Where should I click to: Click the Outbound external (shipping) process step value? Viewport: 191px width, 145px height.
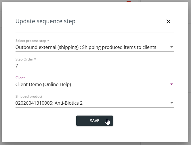(86, 47)
